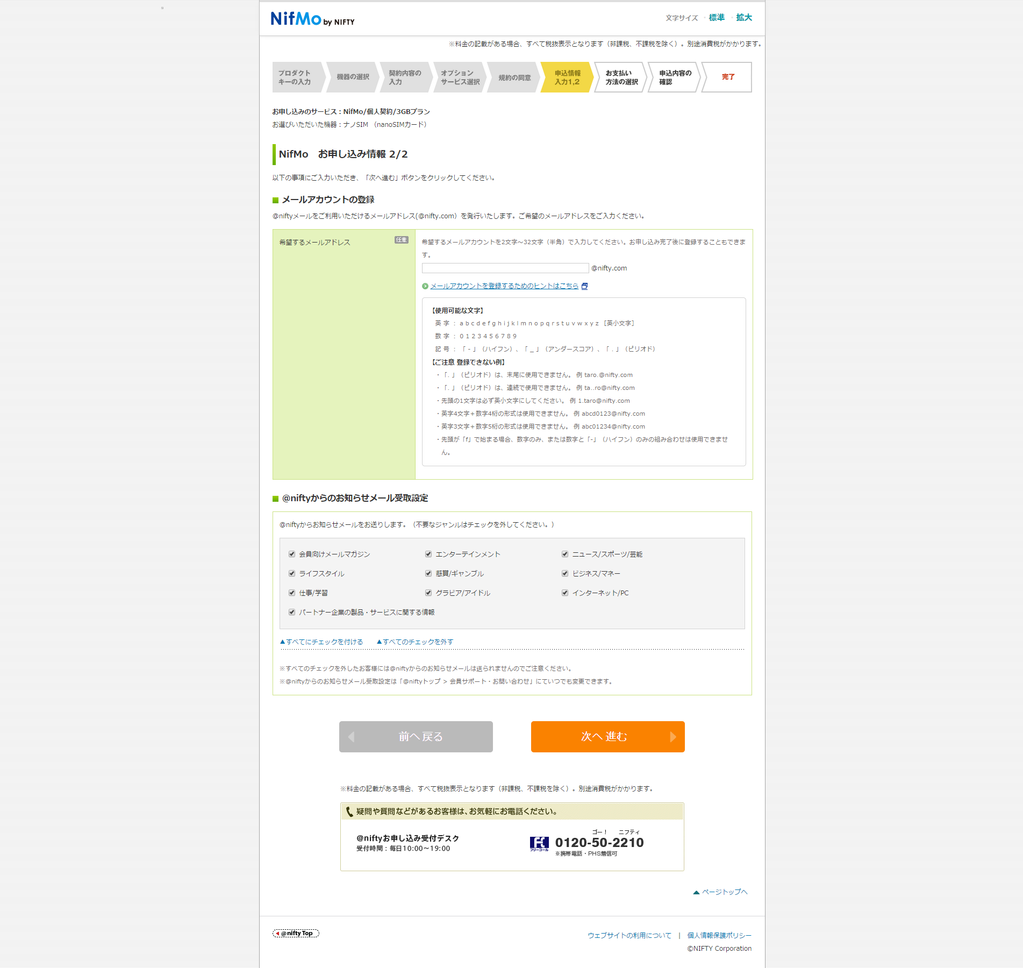Click the free-call logo next to phone number
Image resolution: width=1023 pixels, height=968 pixels.
tap(539, 843)
